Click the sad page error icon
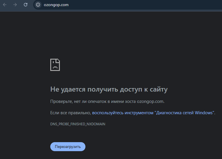This screenshot has width=222, height=159. [55, 65]
